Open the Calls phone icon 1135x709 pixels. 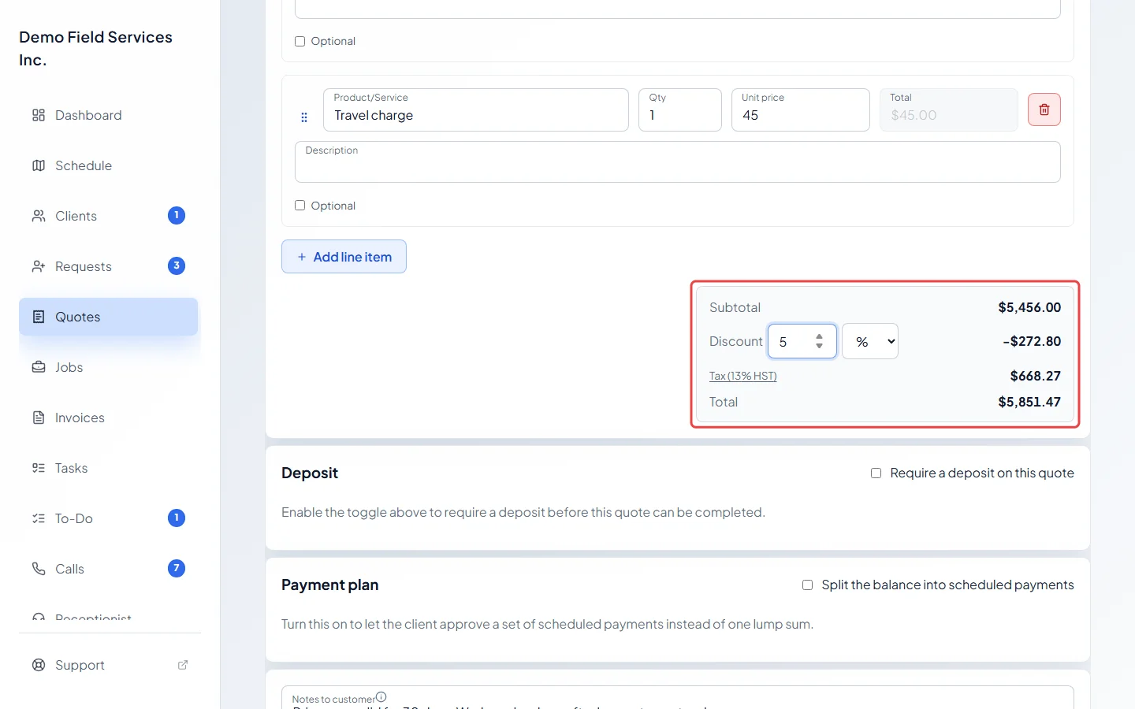(39, 569)
